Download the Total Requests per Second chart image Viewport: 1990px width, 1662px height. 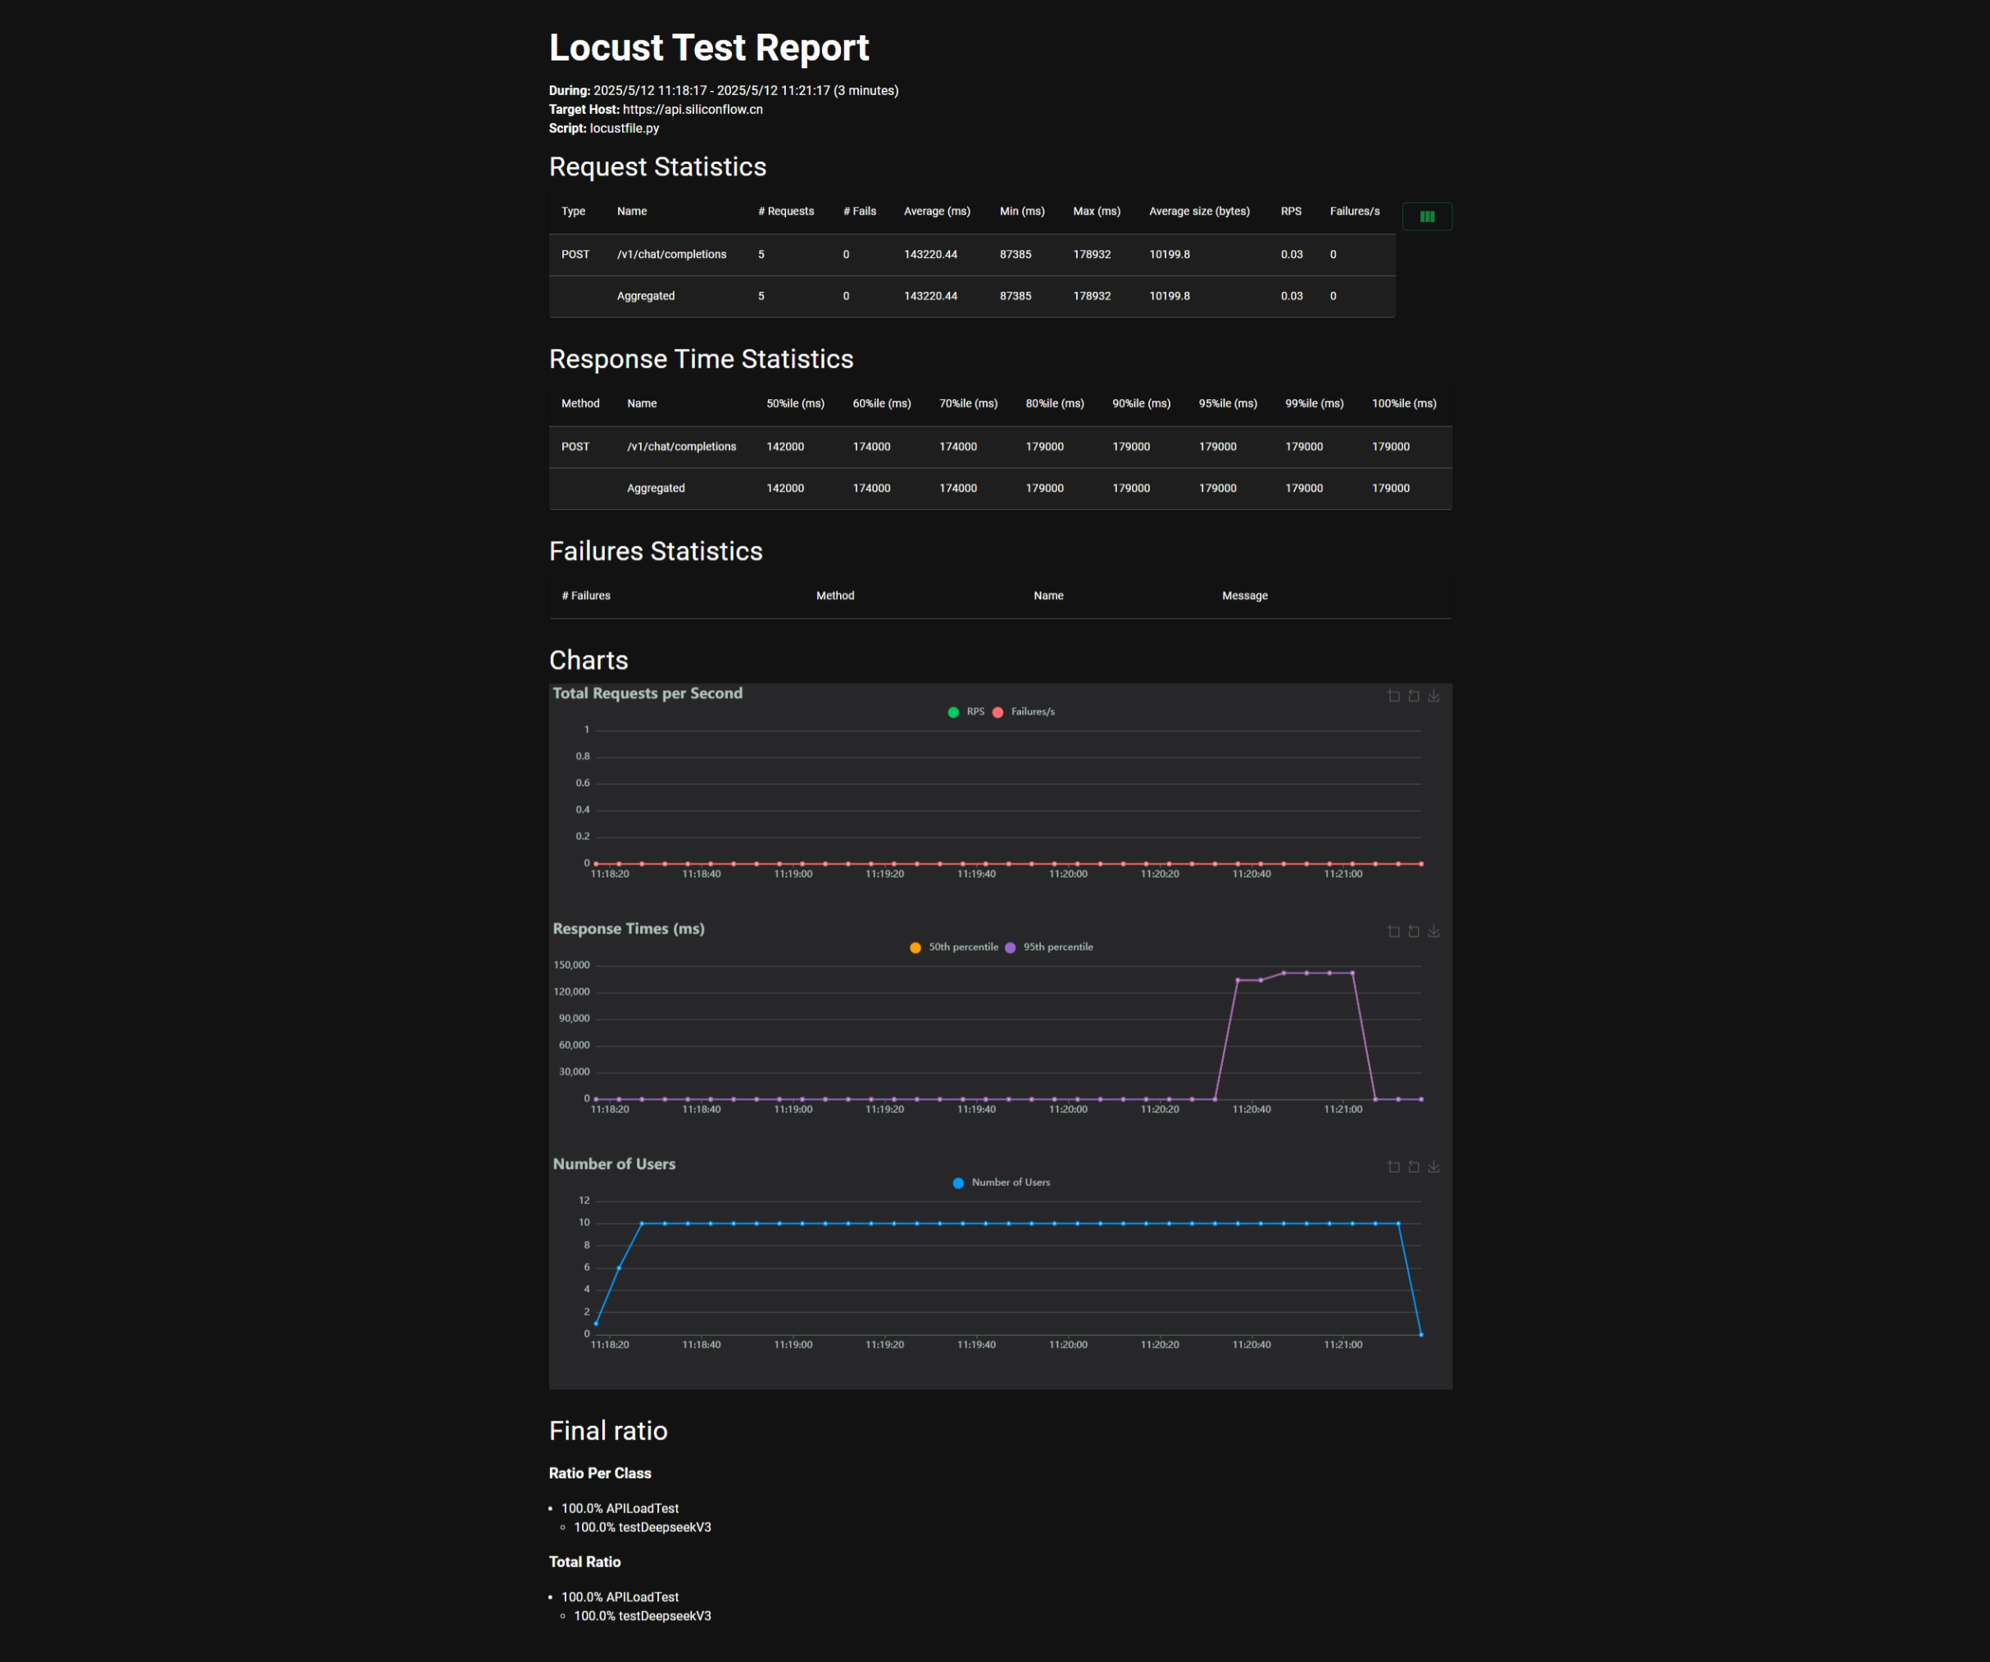pos(1433,697)
